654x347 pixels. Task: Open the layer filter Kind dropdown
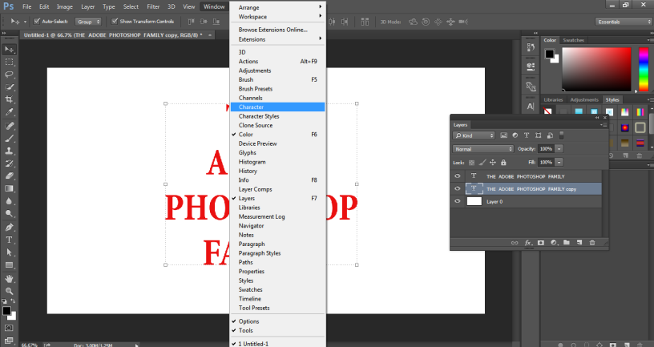(x=474, y=135)
